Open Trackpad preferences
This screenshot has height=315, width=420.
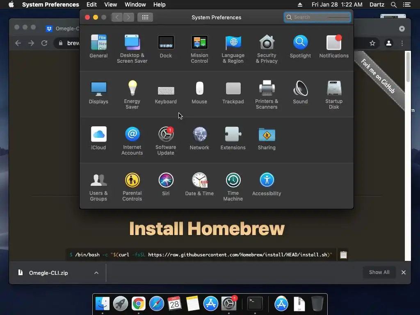pyautogui.click(x=233, y=92)
